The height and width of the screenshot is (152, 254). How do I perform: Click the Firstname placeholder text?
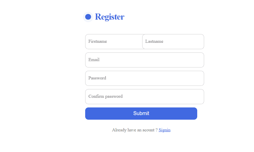point(98,42)
